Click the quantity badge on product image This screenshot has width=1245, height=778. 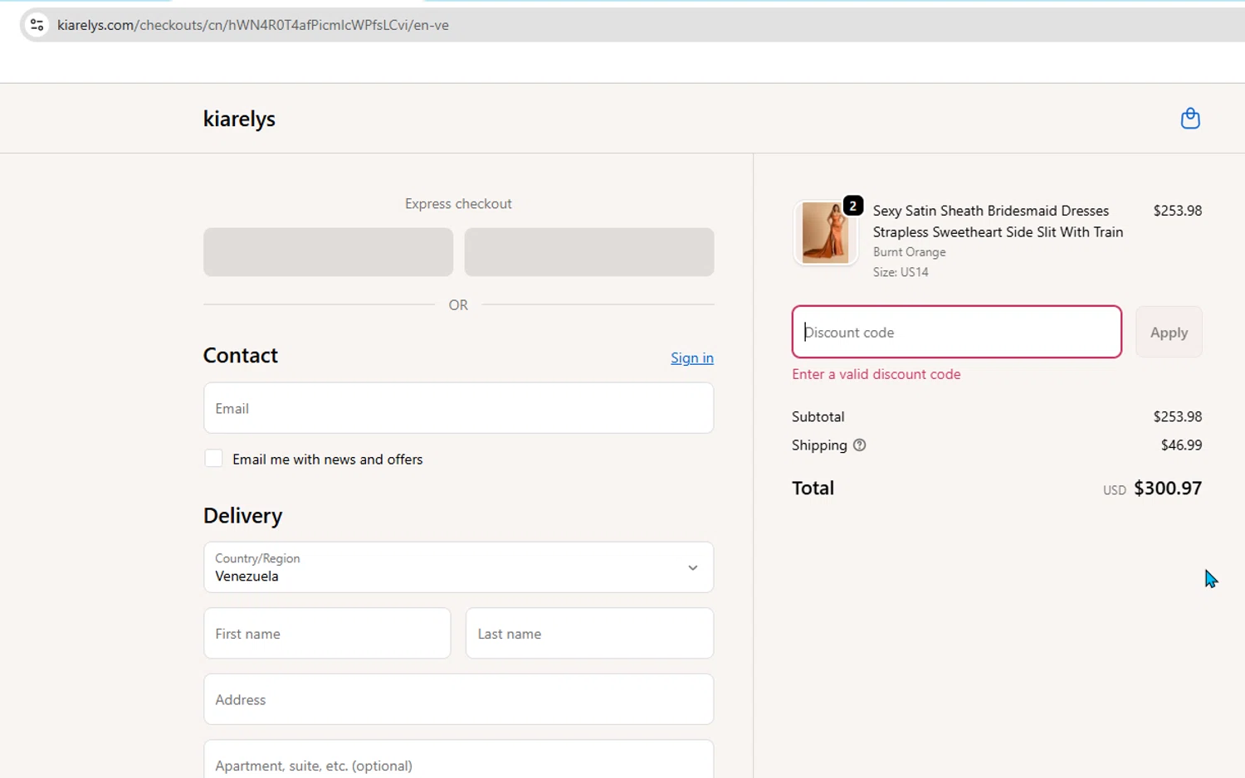(x=852, y=206)
